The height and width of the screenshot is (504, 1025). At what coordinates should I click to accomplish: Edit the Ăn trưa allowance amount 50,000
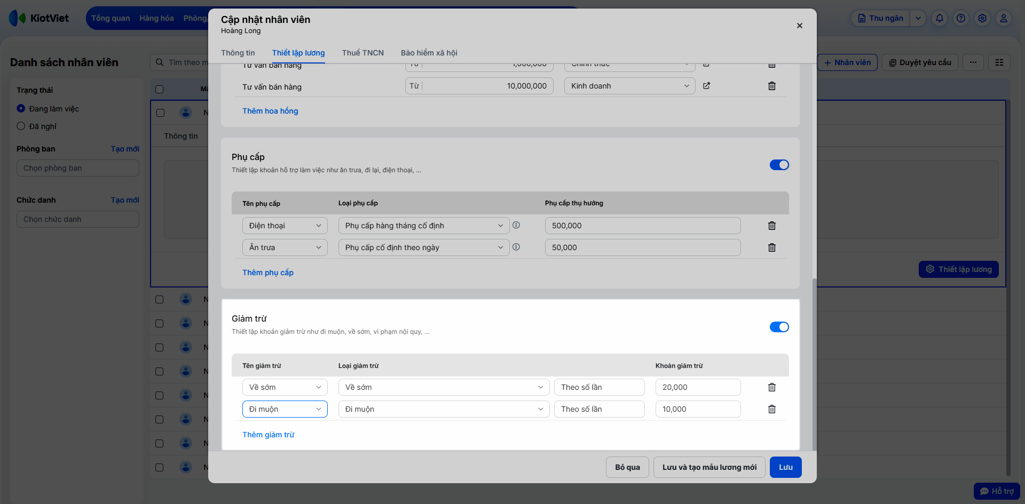pyautogui.click(x=643, y=247)
